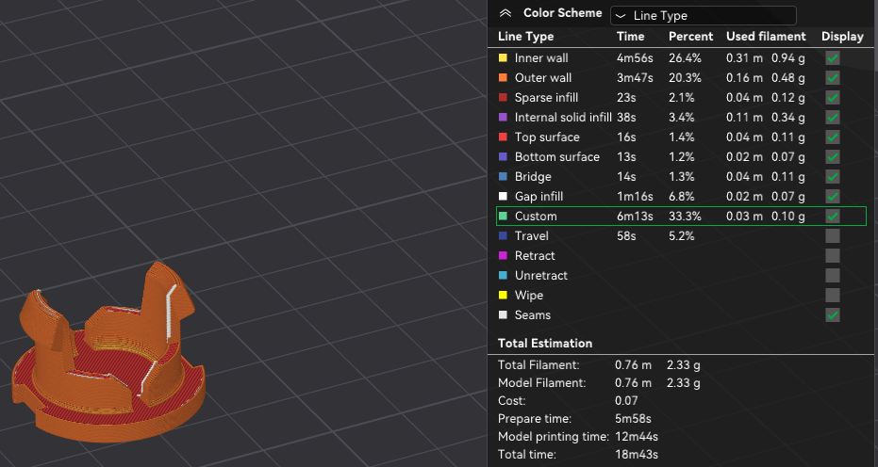Click the Used filament column header
The height and width of the screenshot is (467, 878).
(x=766, y=37)
